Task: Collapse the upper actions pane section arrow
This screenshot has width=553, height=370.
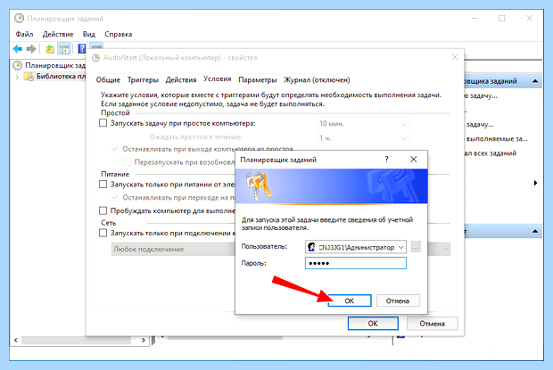Action: (x=535, y=81)
